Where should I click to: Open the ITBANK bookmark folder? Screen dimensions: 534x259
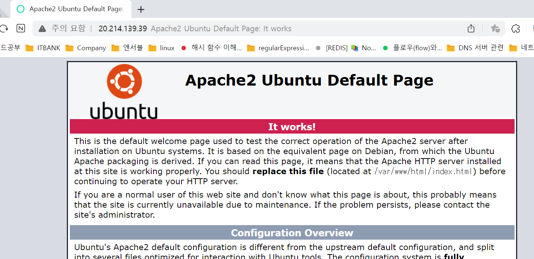pos(43,48)
